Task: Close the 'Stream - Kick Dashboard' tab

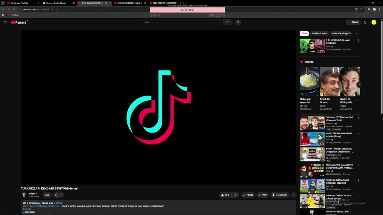Action: (x=74, y=3)
